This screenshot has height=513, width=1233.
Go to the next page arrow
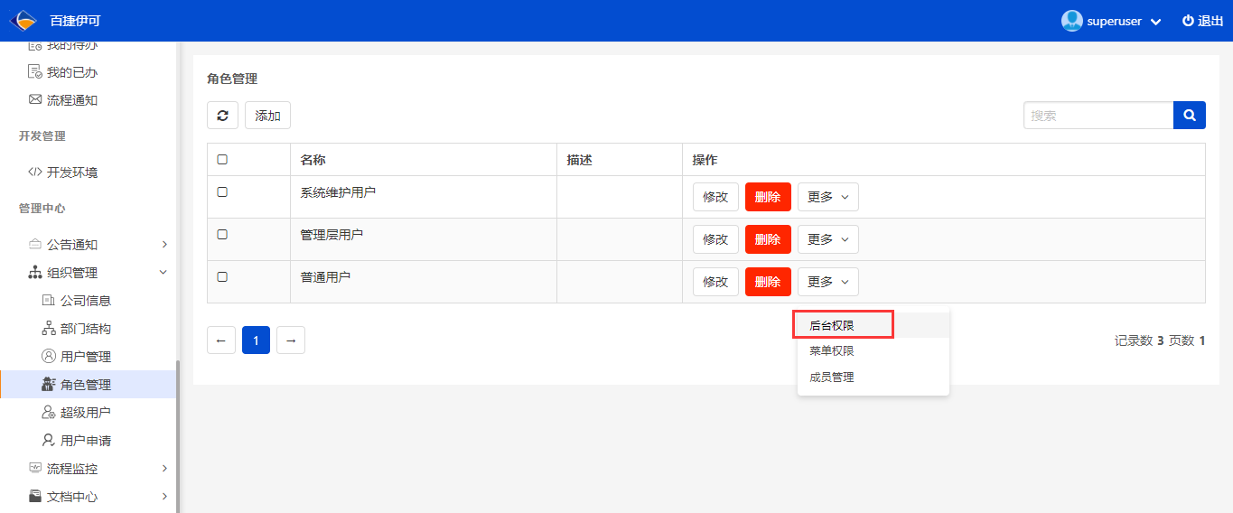(291, 340)
